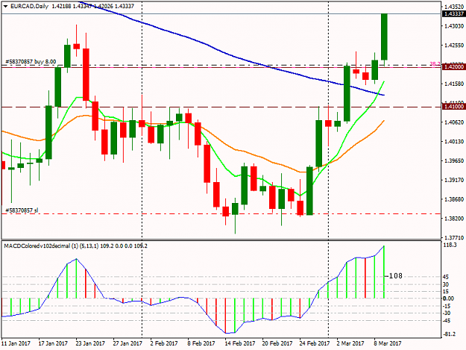Click the 14 Feb 2017 date label
Image resolution: width=466 pixels, height=350 pixels.
240,343
